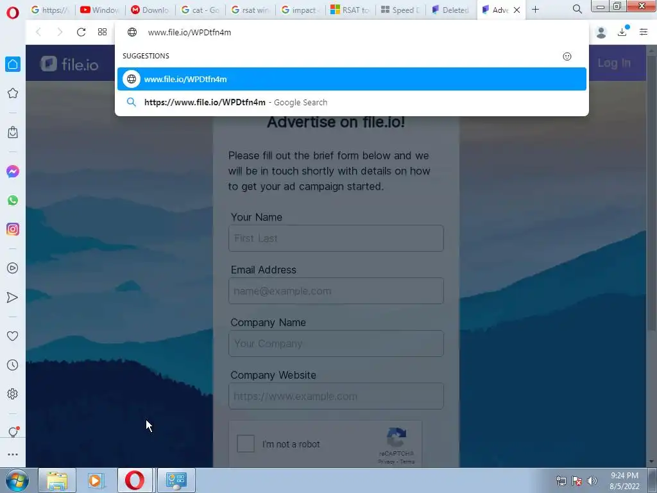This screenshot has height=493, width=657.
Task: Open Windows Media Player from the taskbar
Action: [x=96, y=480]
